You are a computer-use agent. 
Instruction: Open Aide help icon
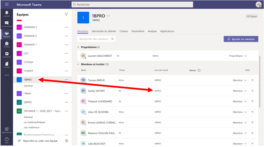tap(7, 140)
